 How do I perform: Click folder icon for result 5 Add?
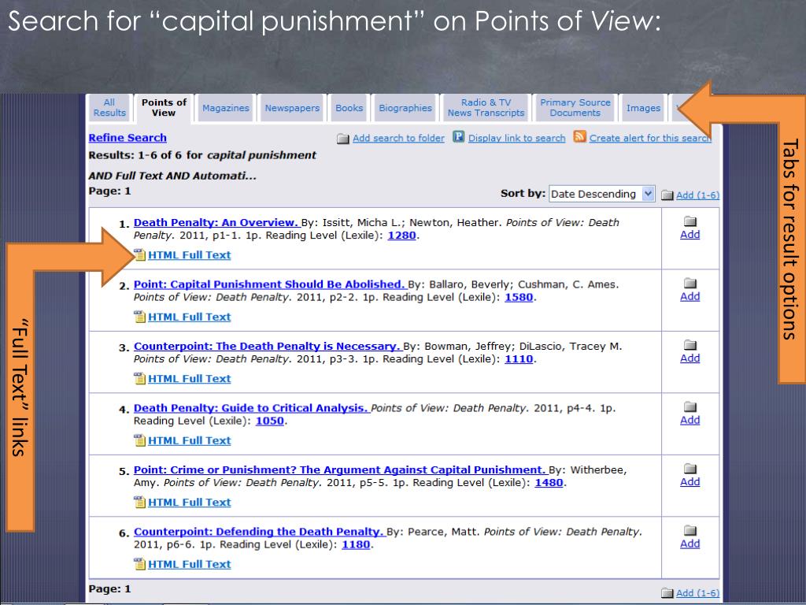[x=690, y=468]
